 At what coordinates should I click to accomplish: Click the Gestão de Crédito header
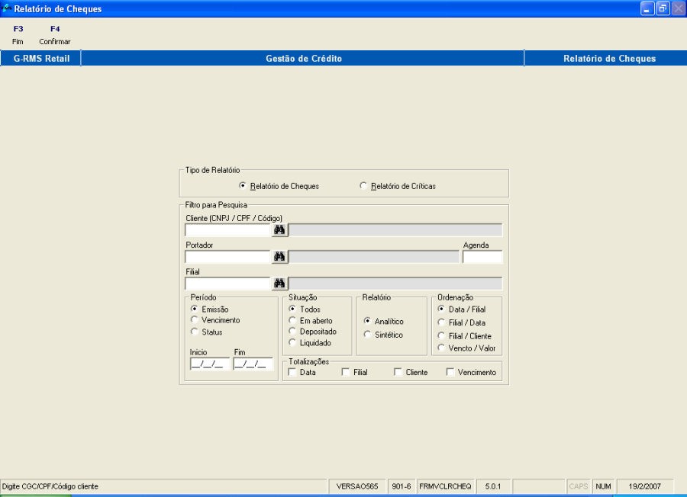(x=303, y=58)
